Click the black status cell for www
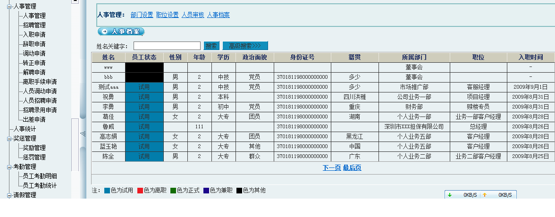The height and width of the screenshot is (217, 555). [x=144, y=67]
